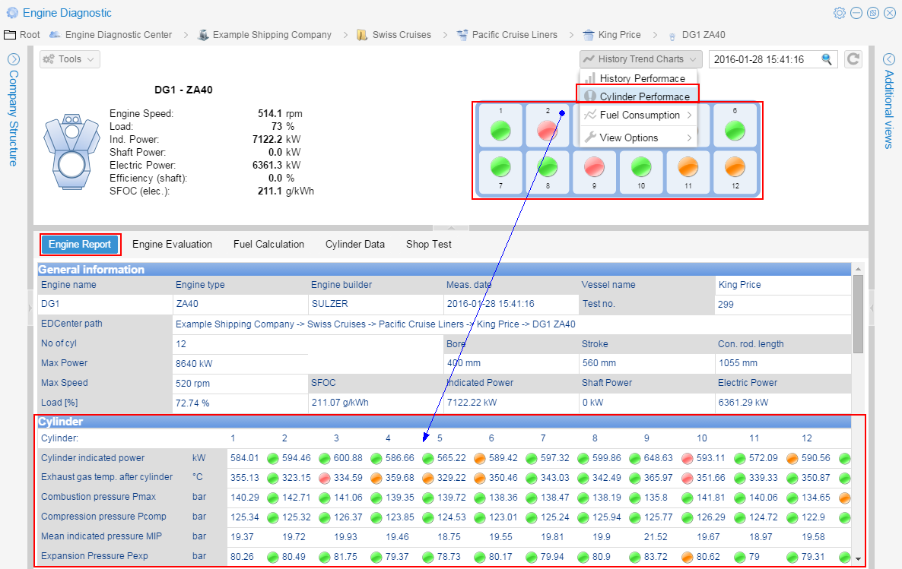Refresh the data with the reload icon
The height and width of the screenshot is (569, 902).
point(853,58)
